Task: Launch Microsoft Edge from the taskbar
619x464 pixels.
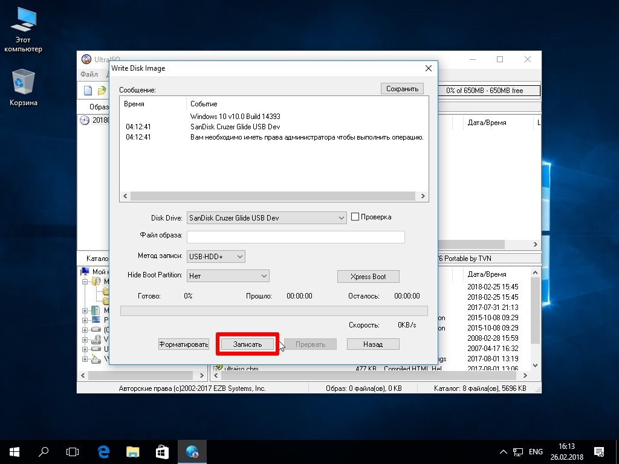Action: click(103, 452)
